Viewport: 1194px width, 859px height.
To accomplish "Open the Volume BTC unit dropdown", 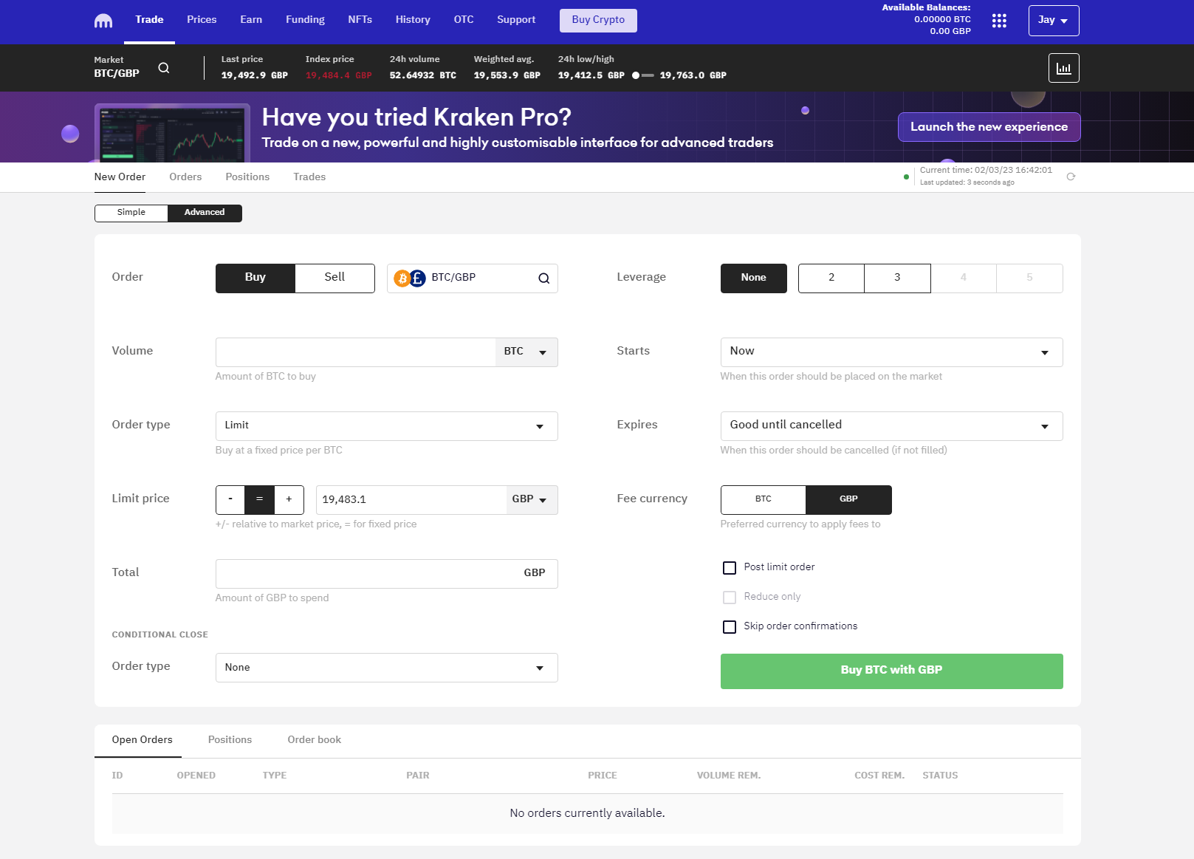I will point(526,352).
